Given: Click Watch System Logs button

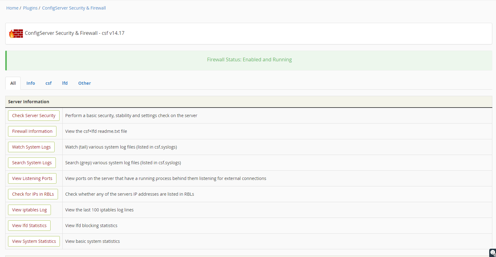Looking at the screenshot, I should click(31, 147).
